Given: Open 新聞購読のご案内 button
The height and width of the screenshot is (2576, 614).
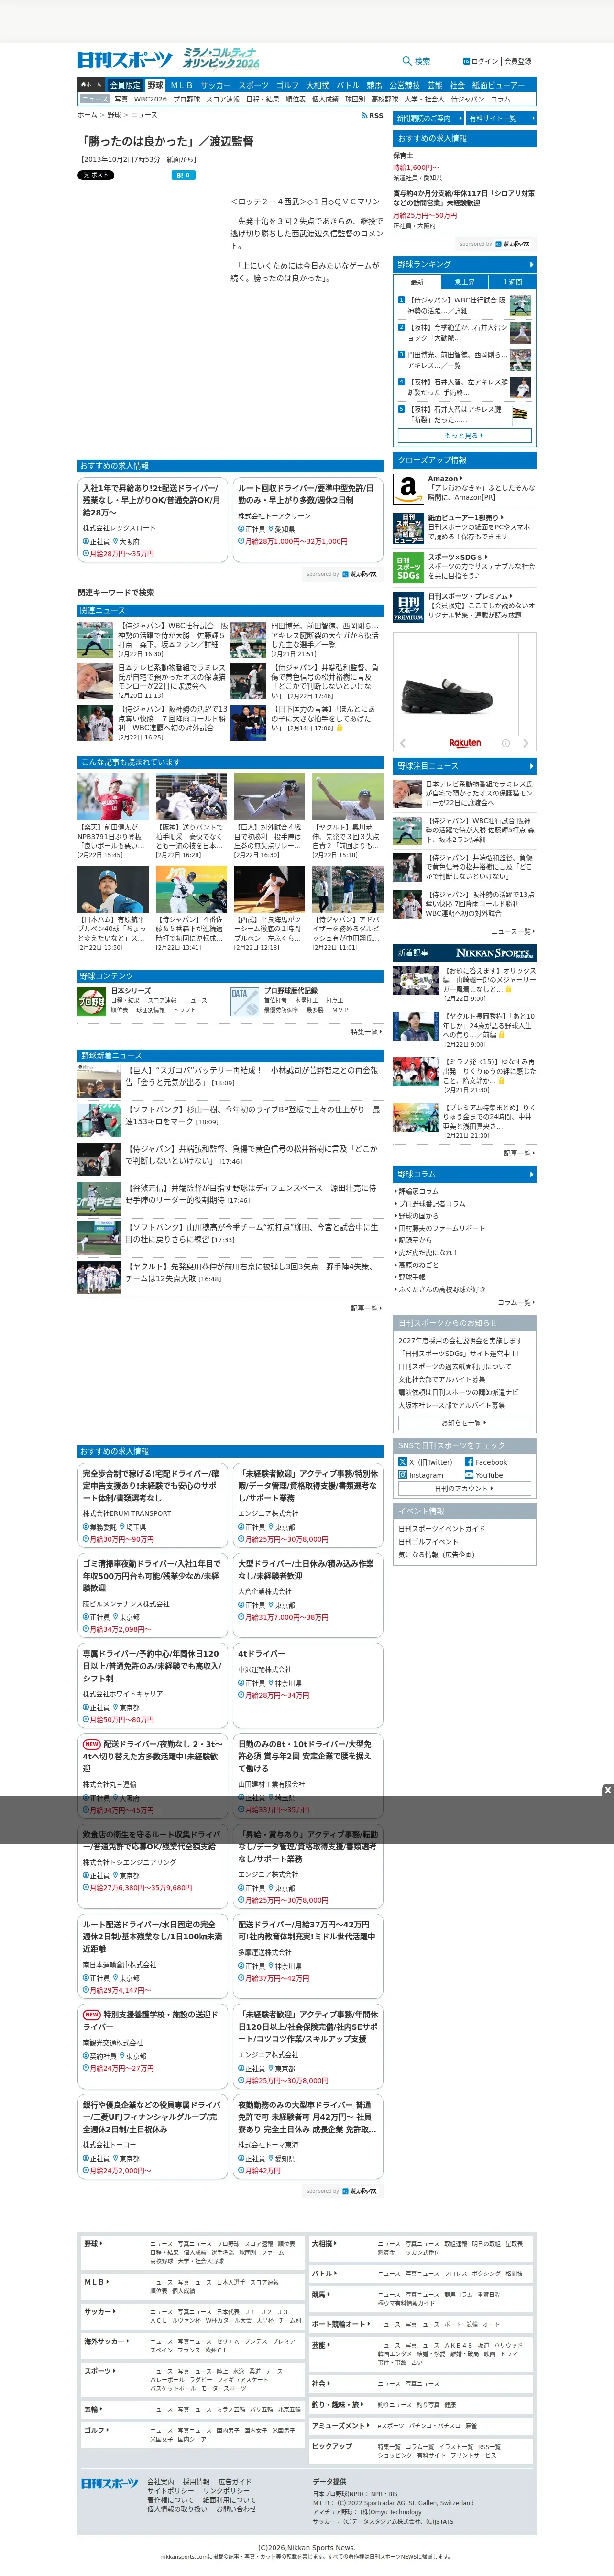Looking at the screenshot, I should 428,118.
